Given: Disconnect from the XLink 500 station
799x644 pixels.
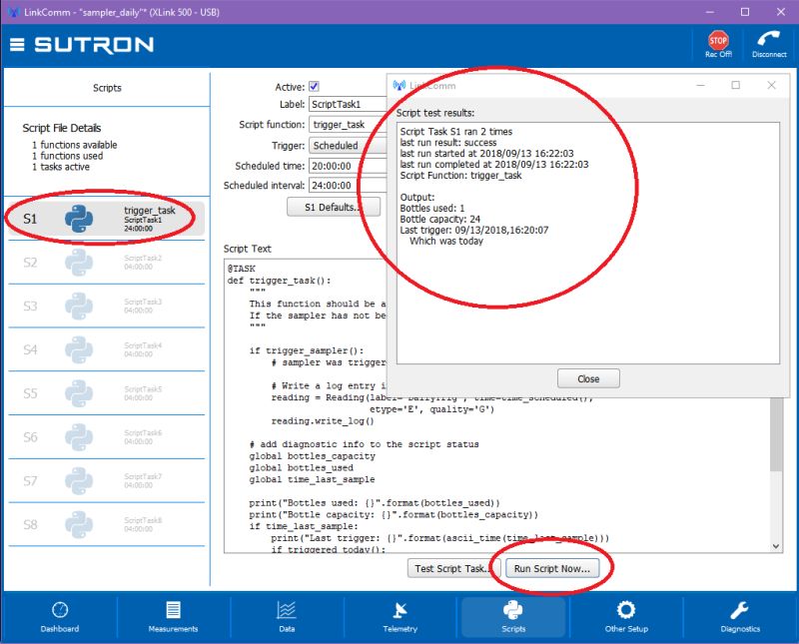Looking at the screenshot, I should (768, 40).
